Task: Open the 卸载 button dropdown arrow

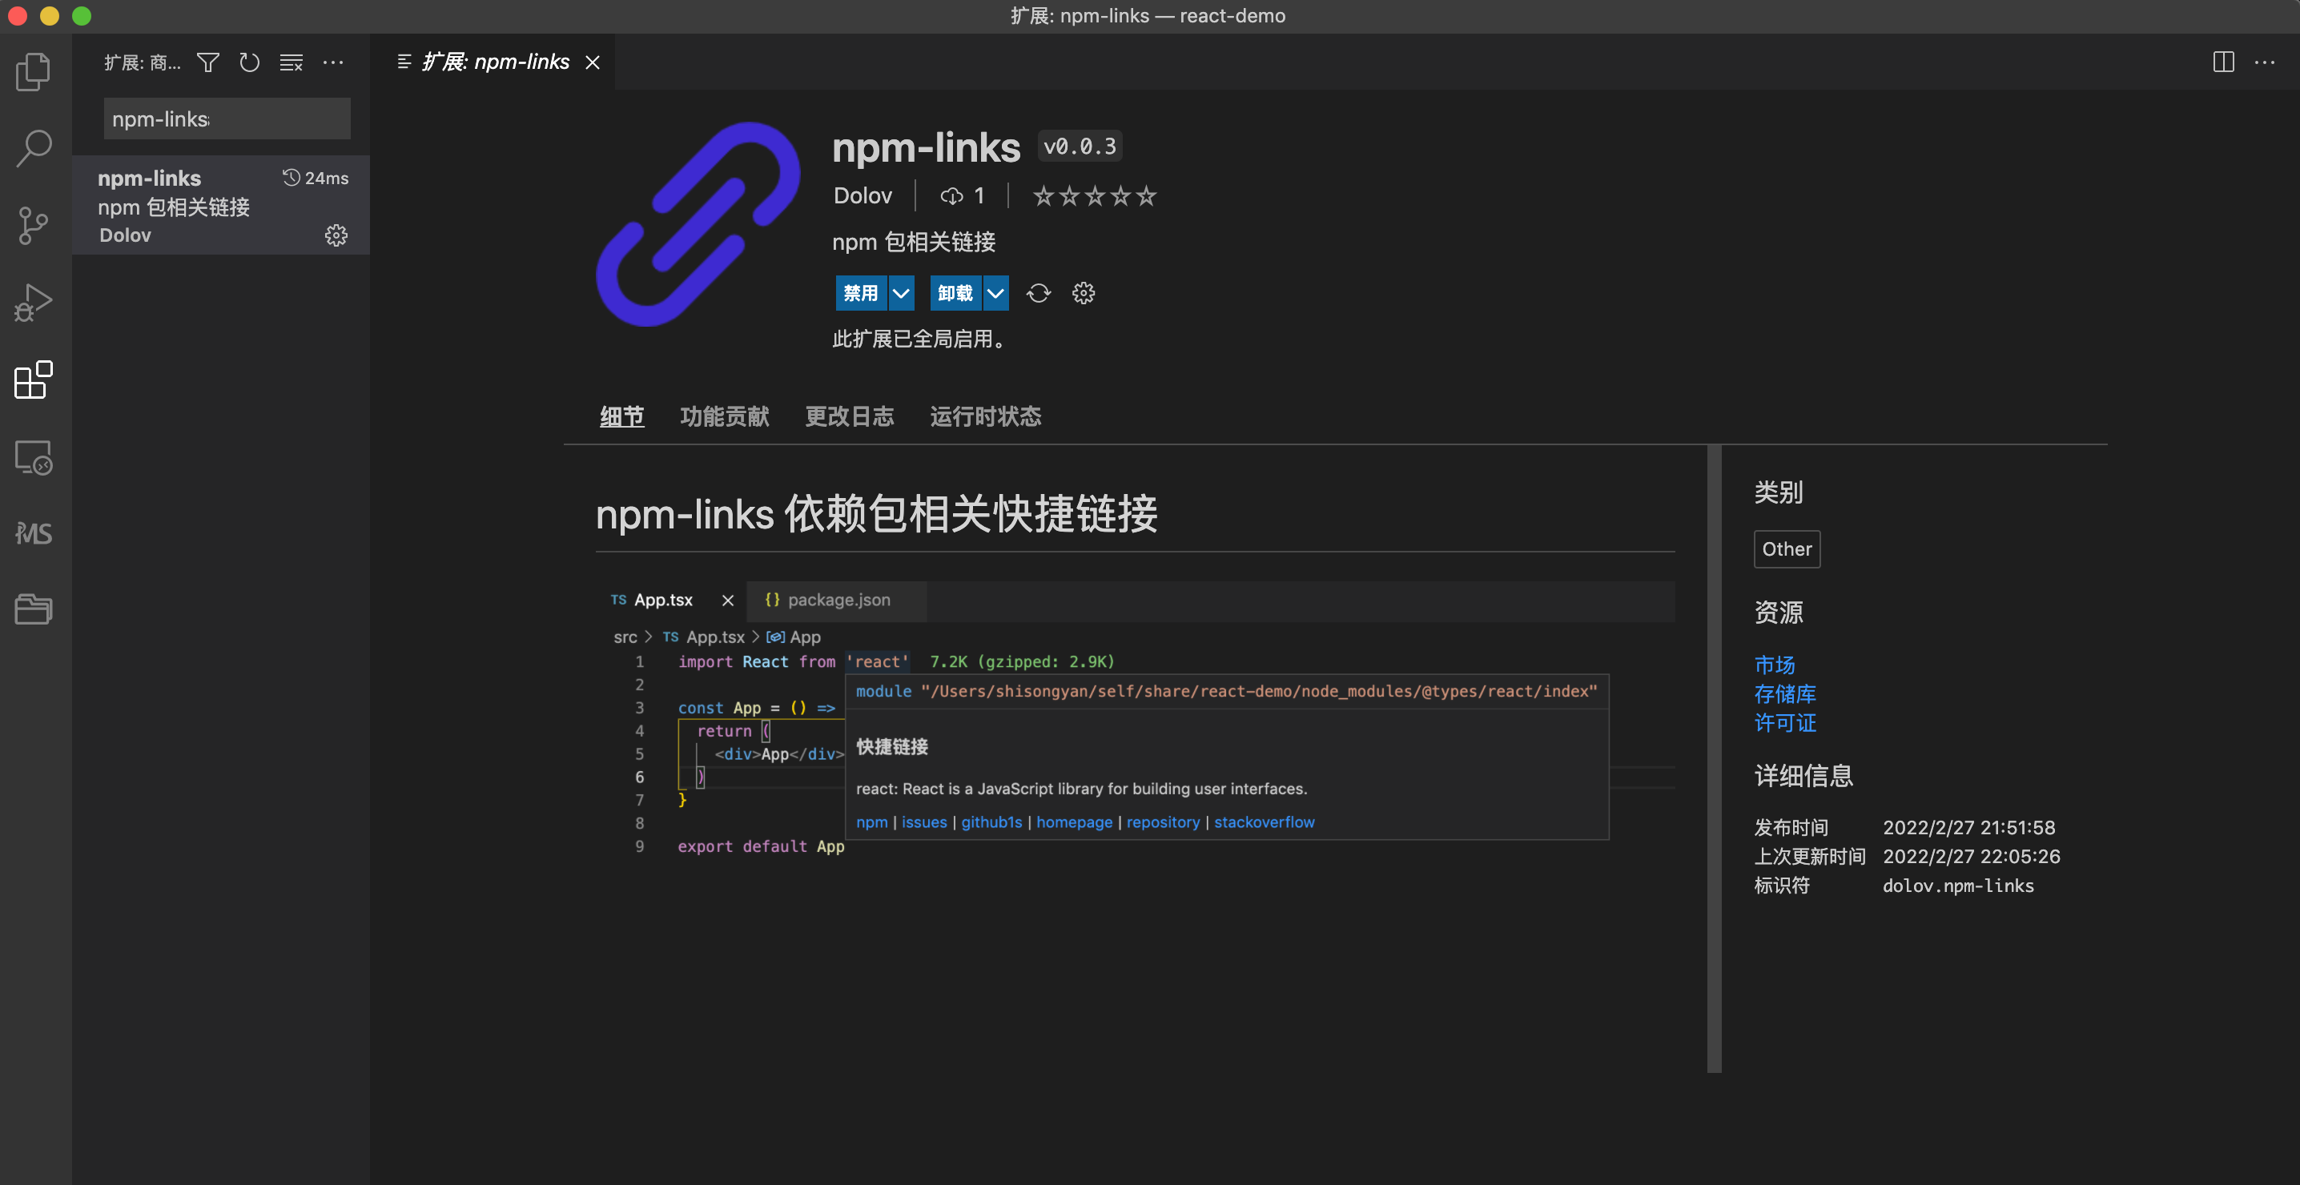Action: coord(995,293)
